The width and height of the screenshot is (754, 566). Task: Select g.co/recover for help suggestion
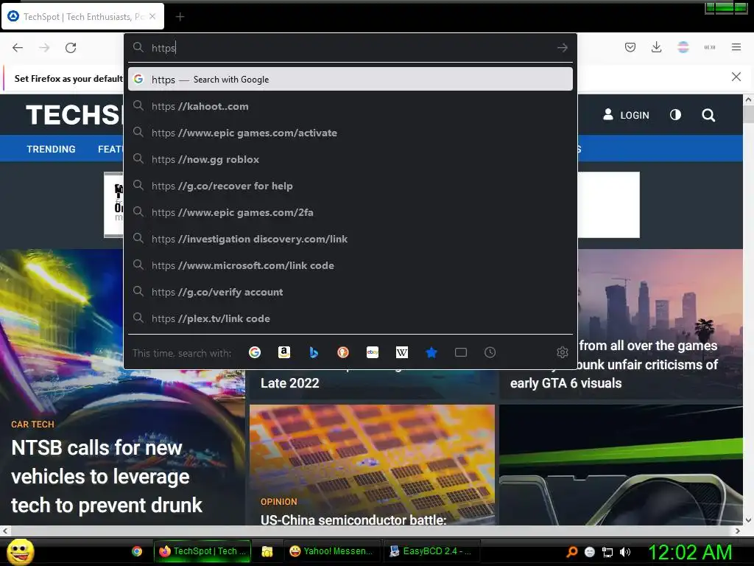click(x=350, y=185)
